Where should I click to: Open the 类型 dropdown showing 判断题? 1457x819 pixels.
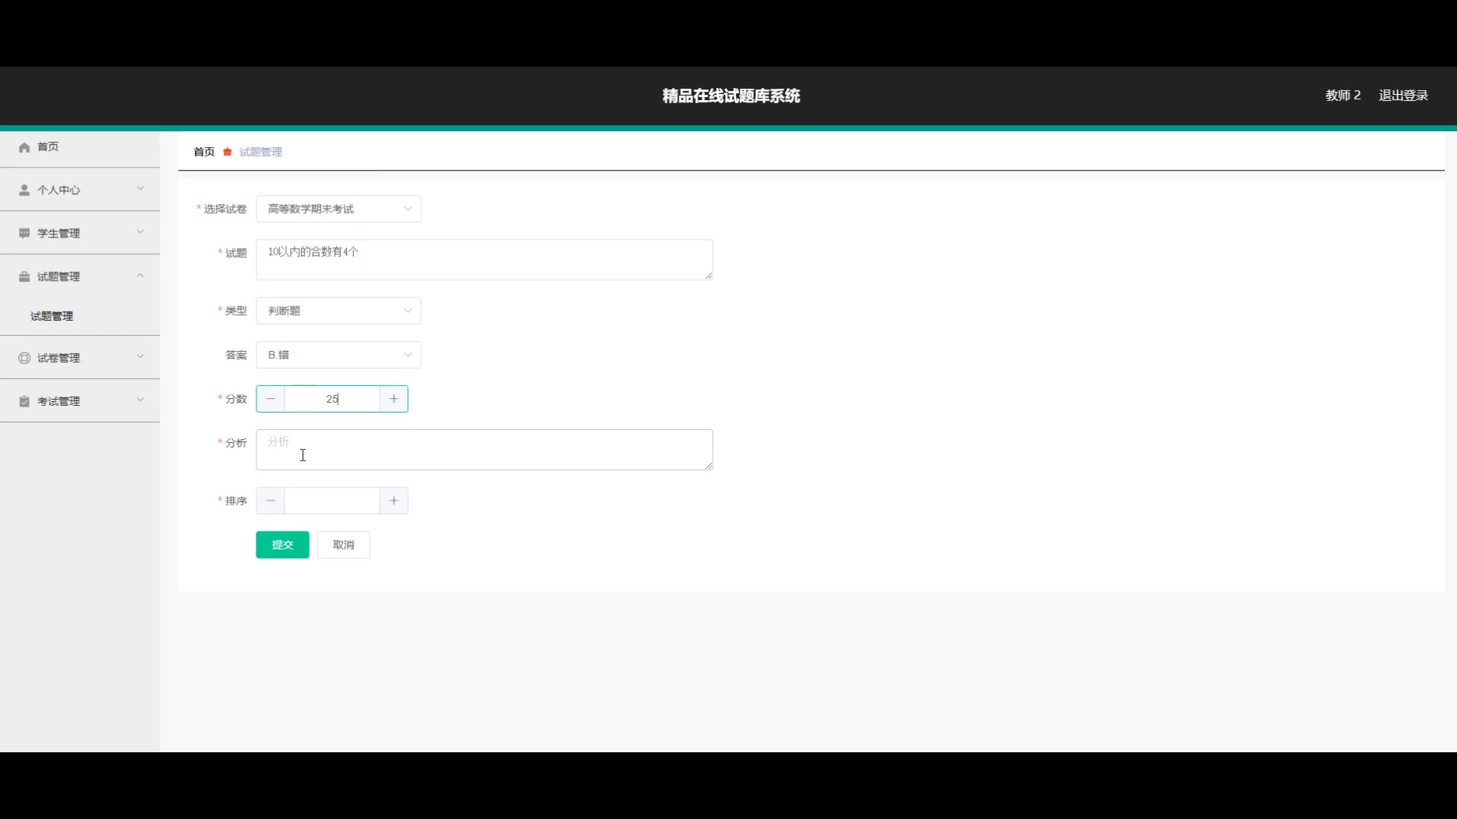[x=338, y=311]
